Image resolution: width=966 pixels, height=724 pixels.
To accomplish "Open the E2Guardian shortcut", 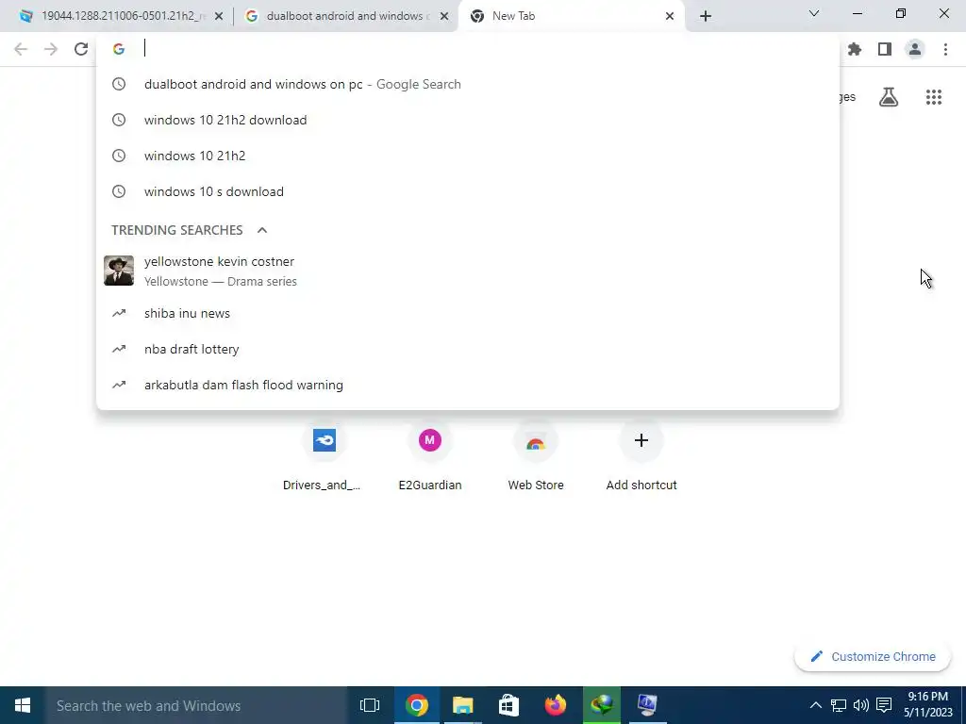I will (x=430, y=457).
